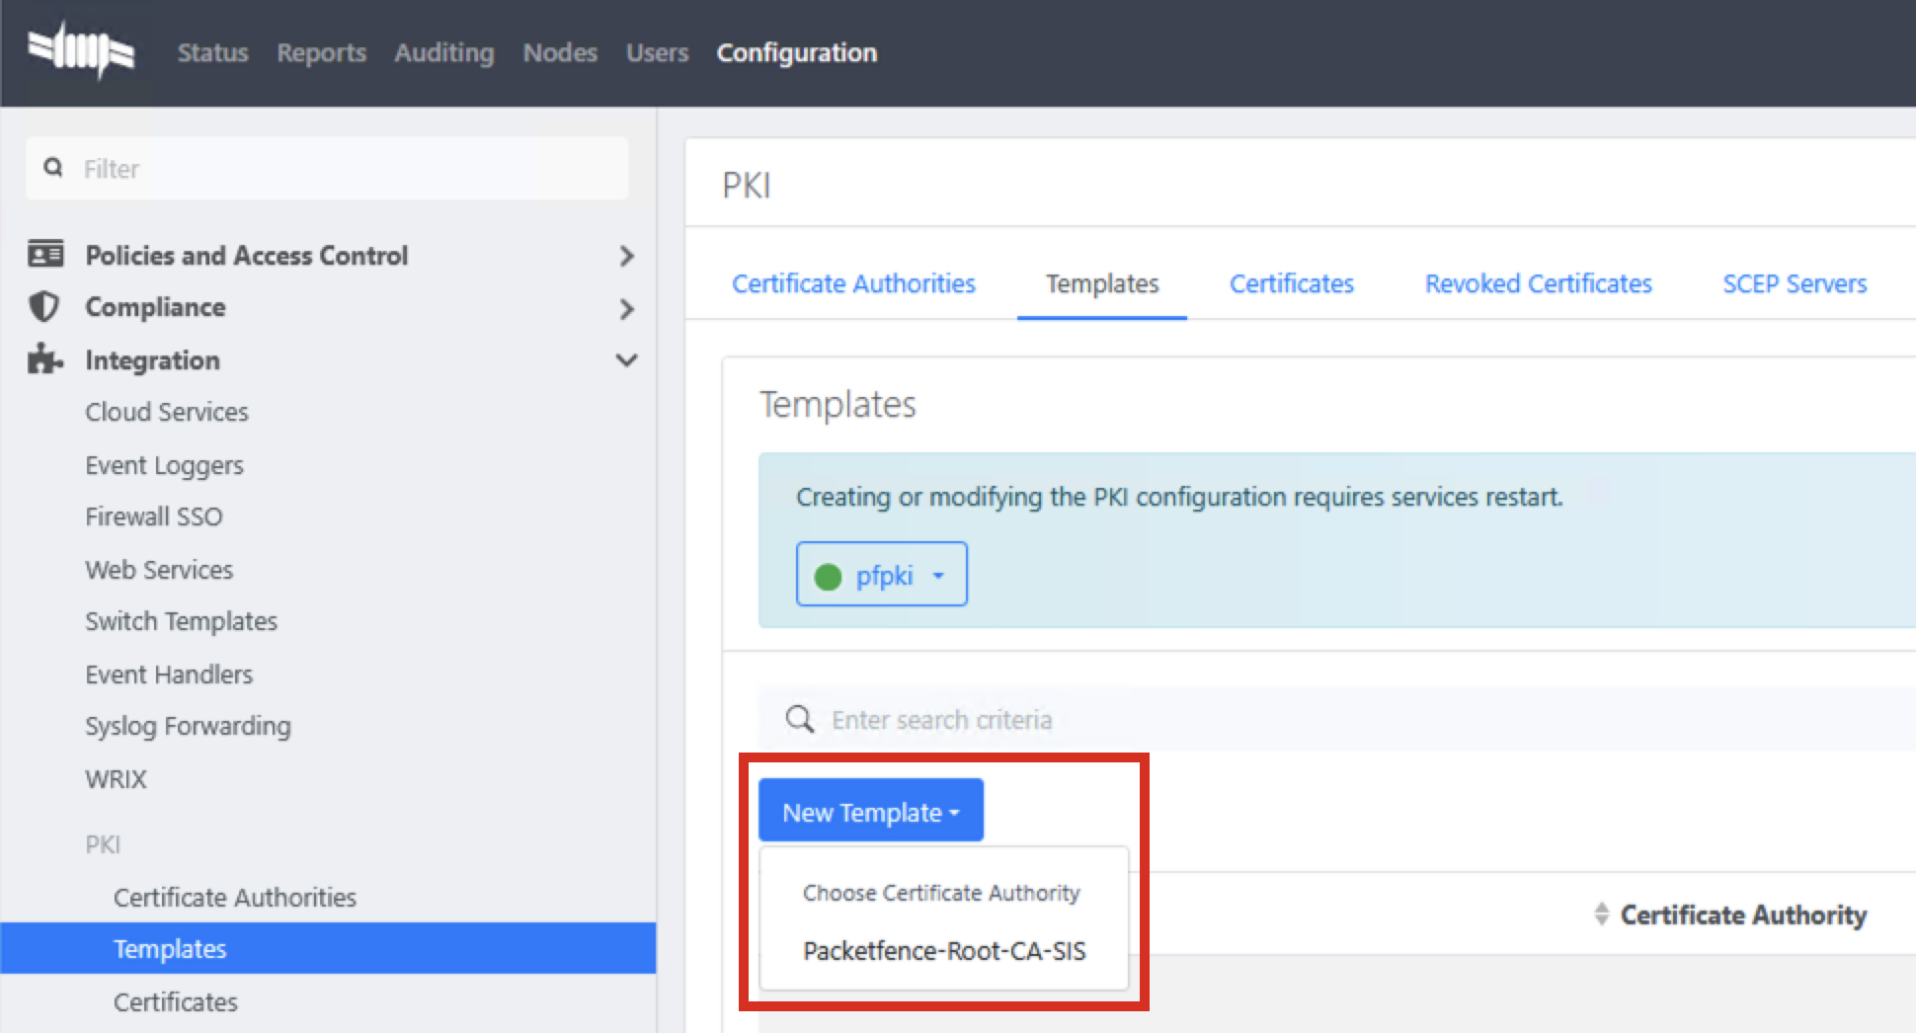Click the PacketFence logo icon
This screenshot has width=1916, height=1033.
pos(81,49)
